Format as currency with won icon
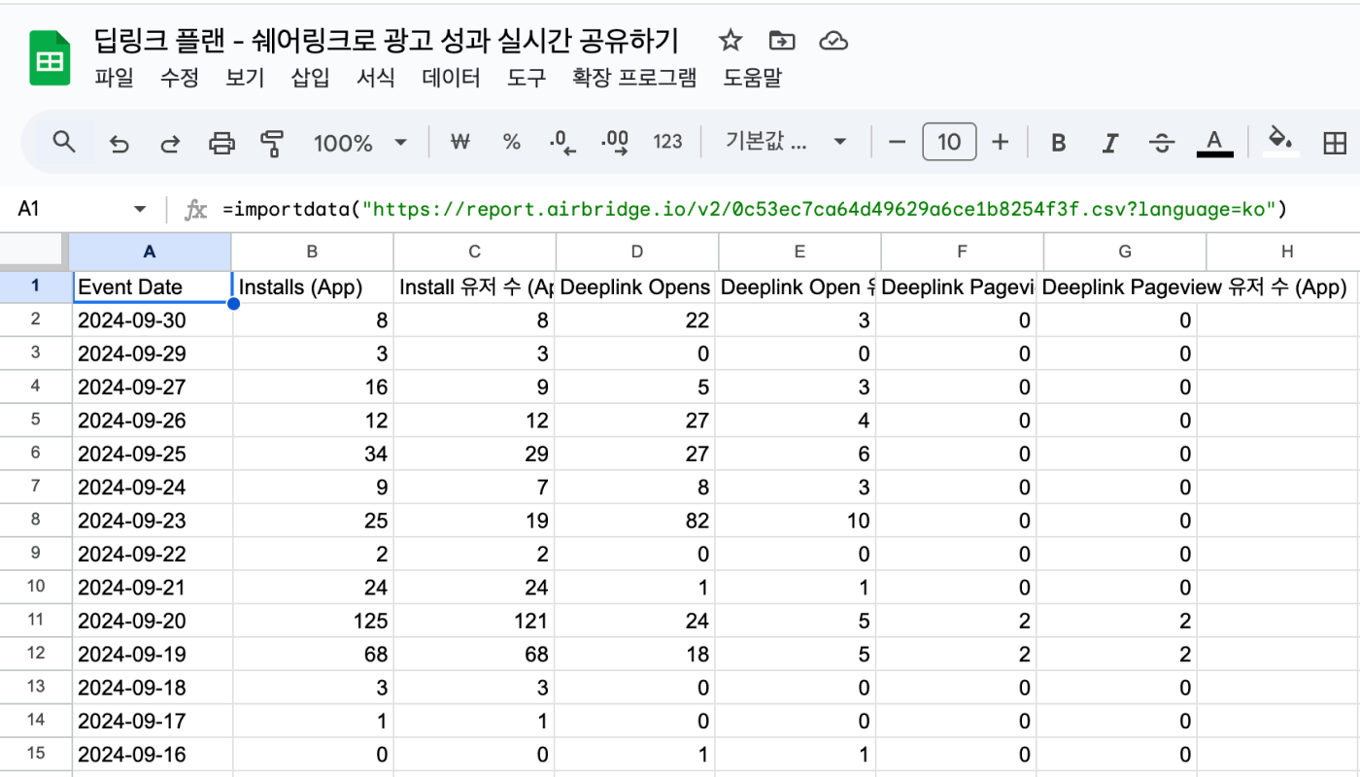 [460, 143]
